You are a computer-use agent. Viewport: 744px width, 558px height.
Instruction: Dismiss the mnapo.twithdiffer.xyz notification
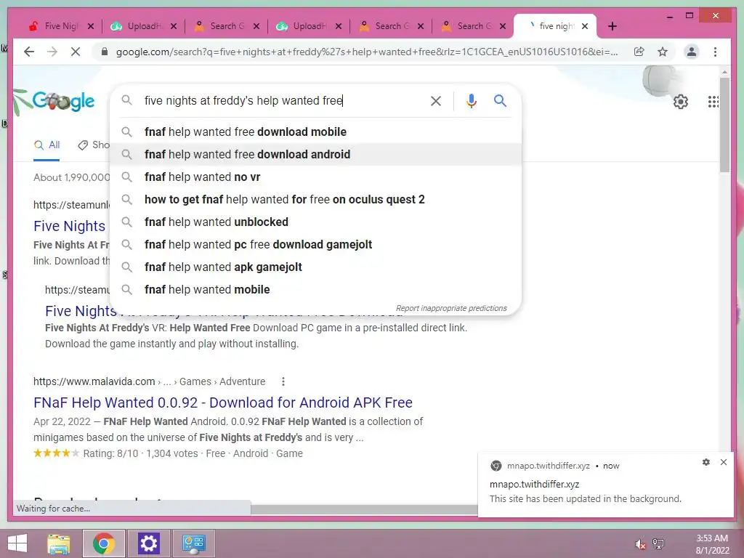724,462
